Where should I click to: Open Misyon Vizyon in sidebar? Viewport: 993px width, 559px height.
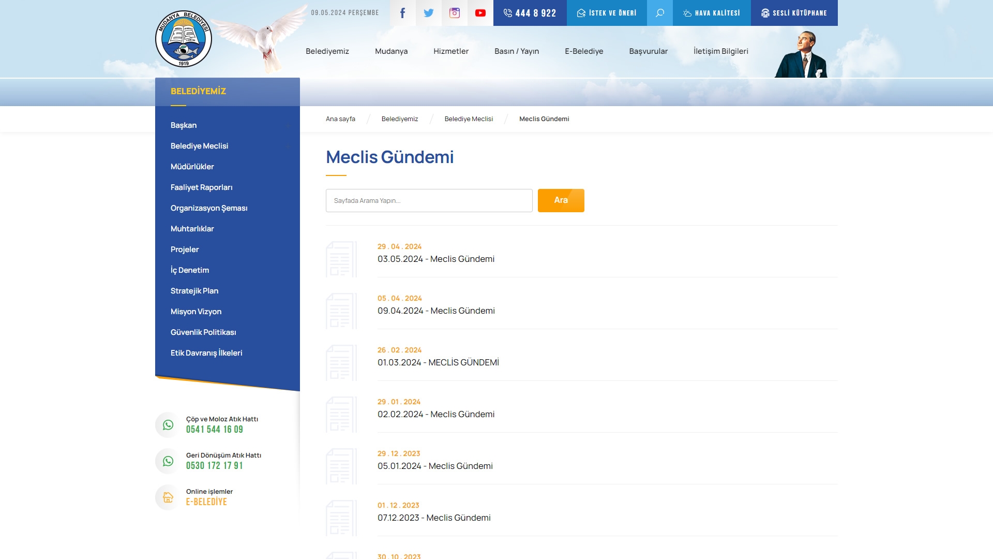(x=196, y=312)
